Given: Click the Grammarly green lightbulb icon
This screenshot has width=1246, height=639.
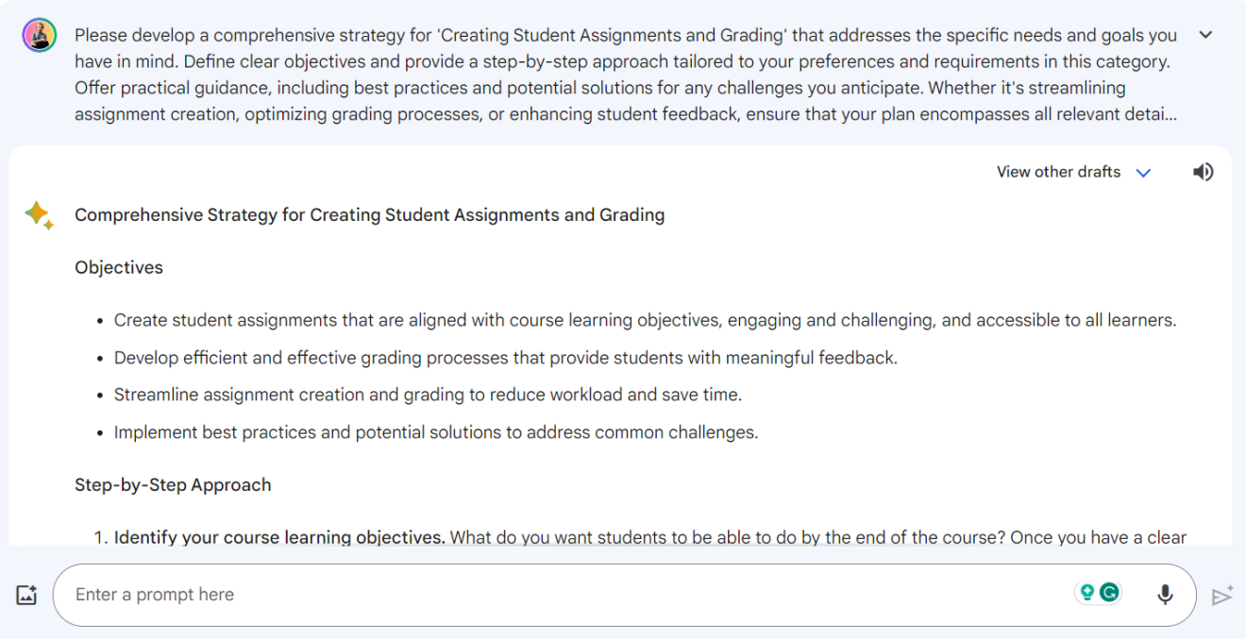Looking at the screenshot, I should click(1087, 593).
